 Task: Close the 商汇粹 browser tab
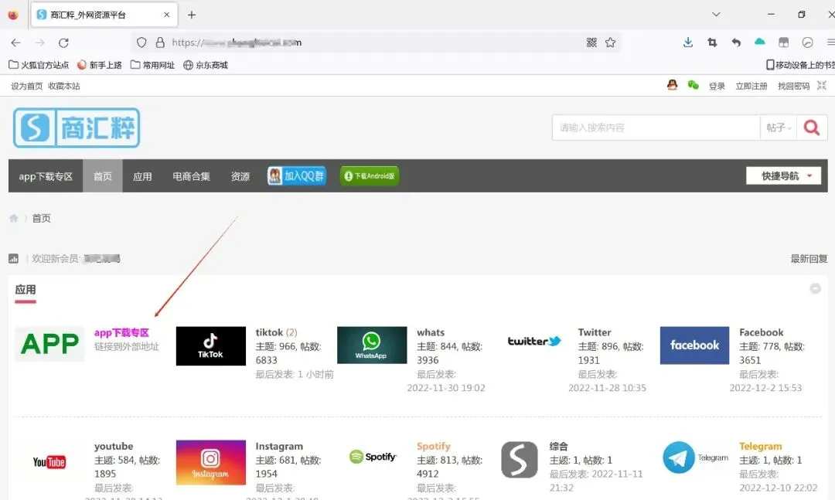pos(167,15)
